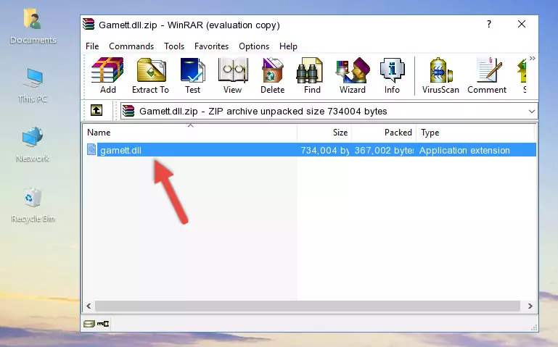Select the Network desktop icon
Viewport: 558px width, 347px height.
33,145
